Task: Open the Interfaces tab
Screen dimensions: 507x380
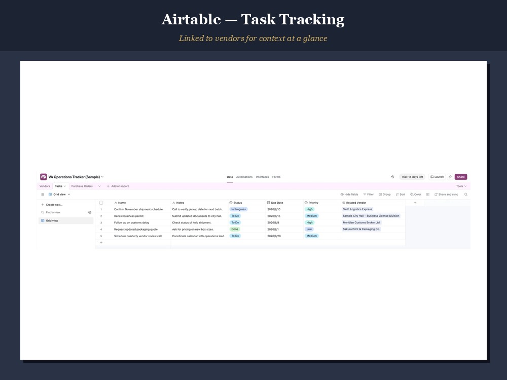Action: [x=262, y=177]
